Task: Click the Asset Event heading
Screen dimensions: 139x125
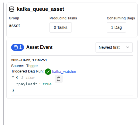Action: [39, 47]
